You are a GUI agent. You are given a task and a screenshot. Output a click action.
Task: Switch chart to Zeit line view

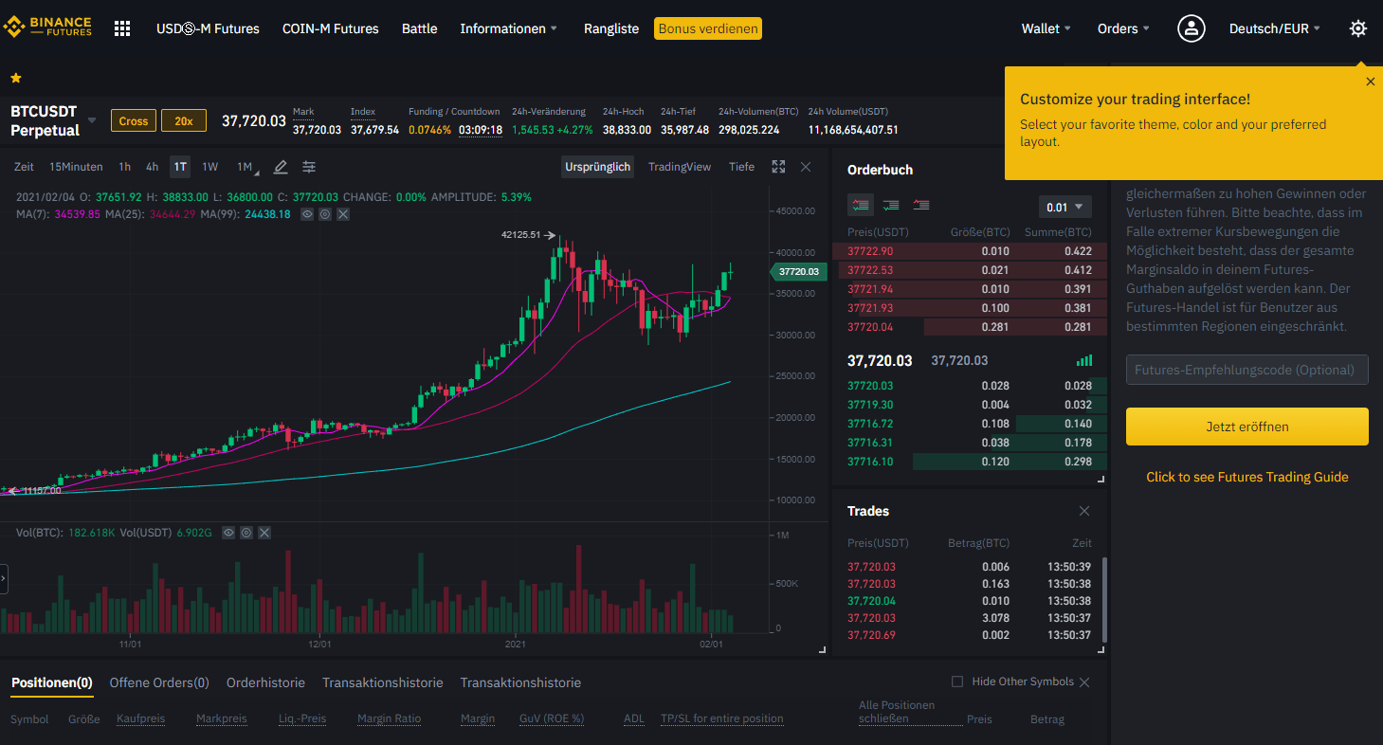[x=24, y=167]
